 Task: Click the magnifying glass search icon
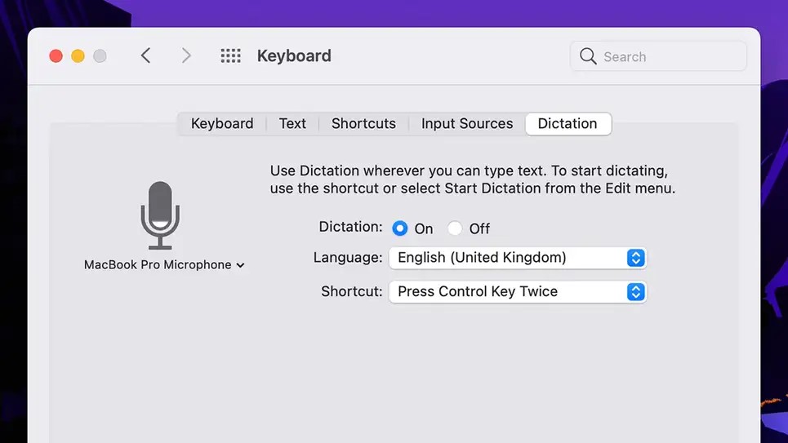pos(588,56)
